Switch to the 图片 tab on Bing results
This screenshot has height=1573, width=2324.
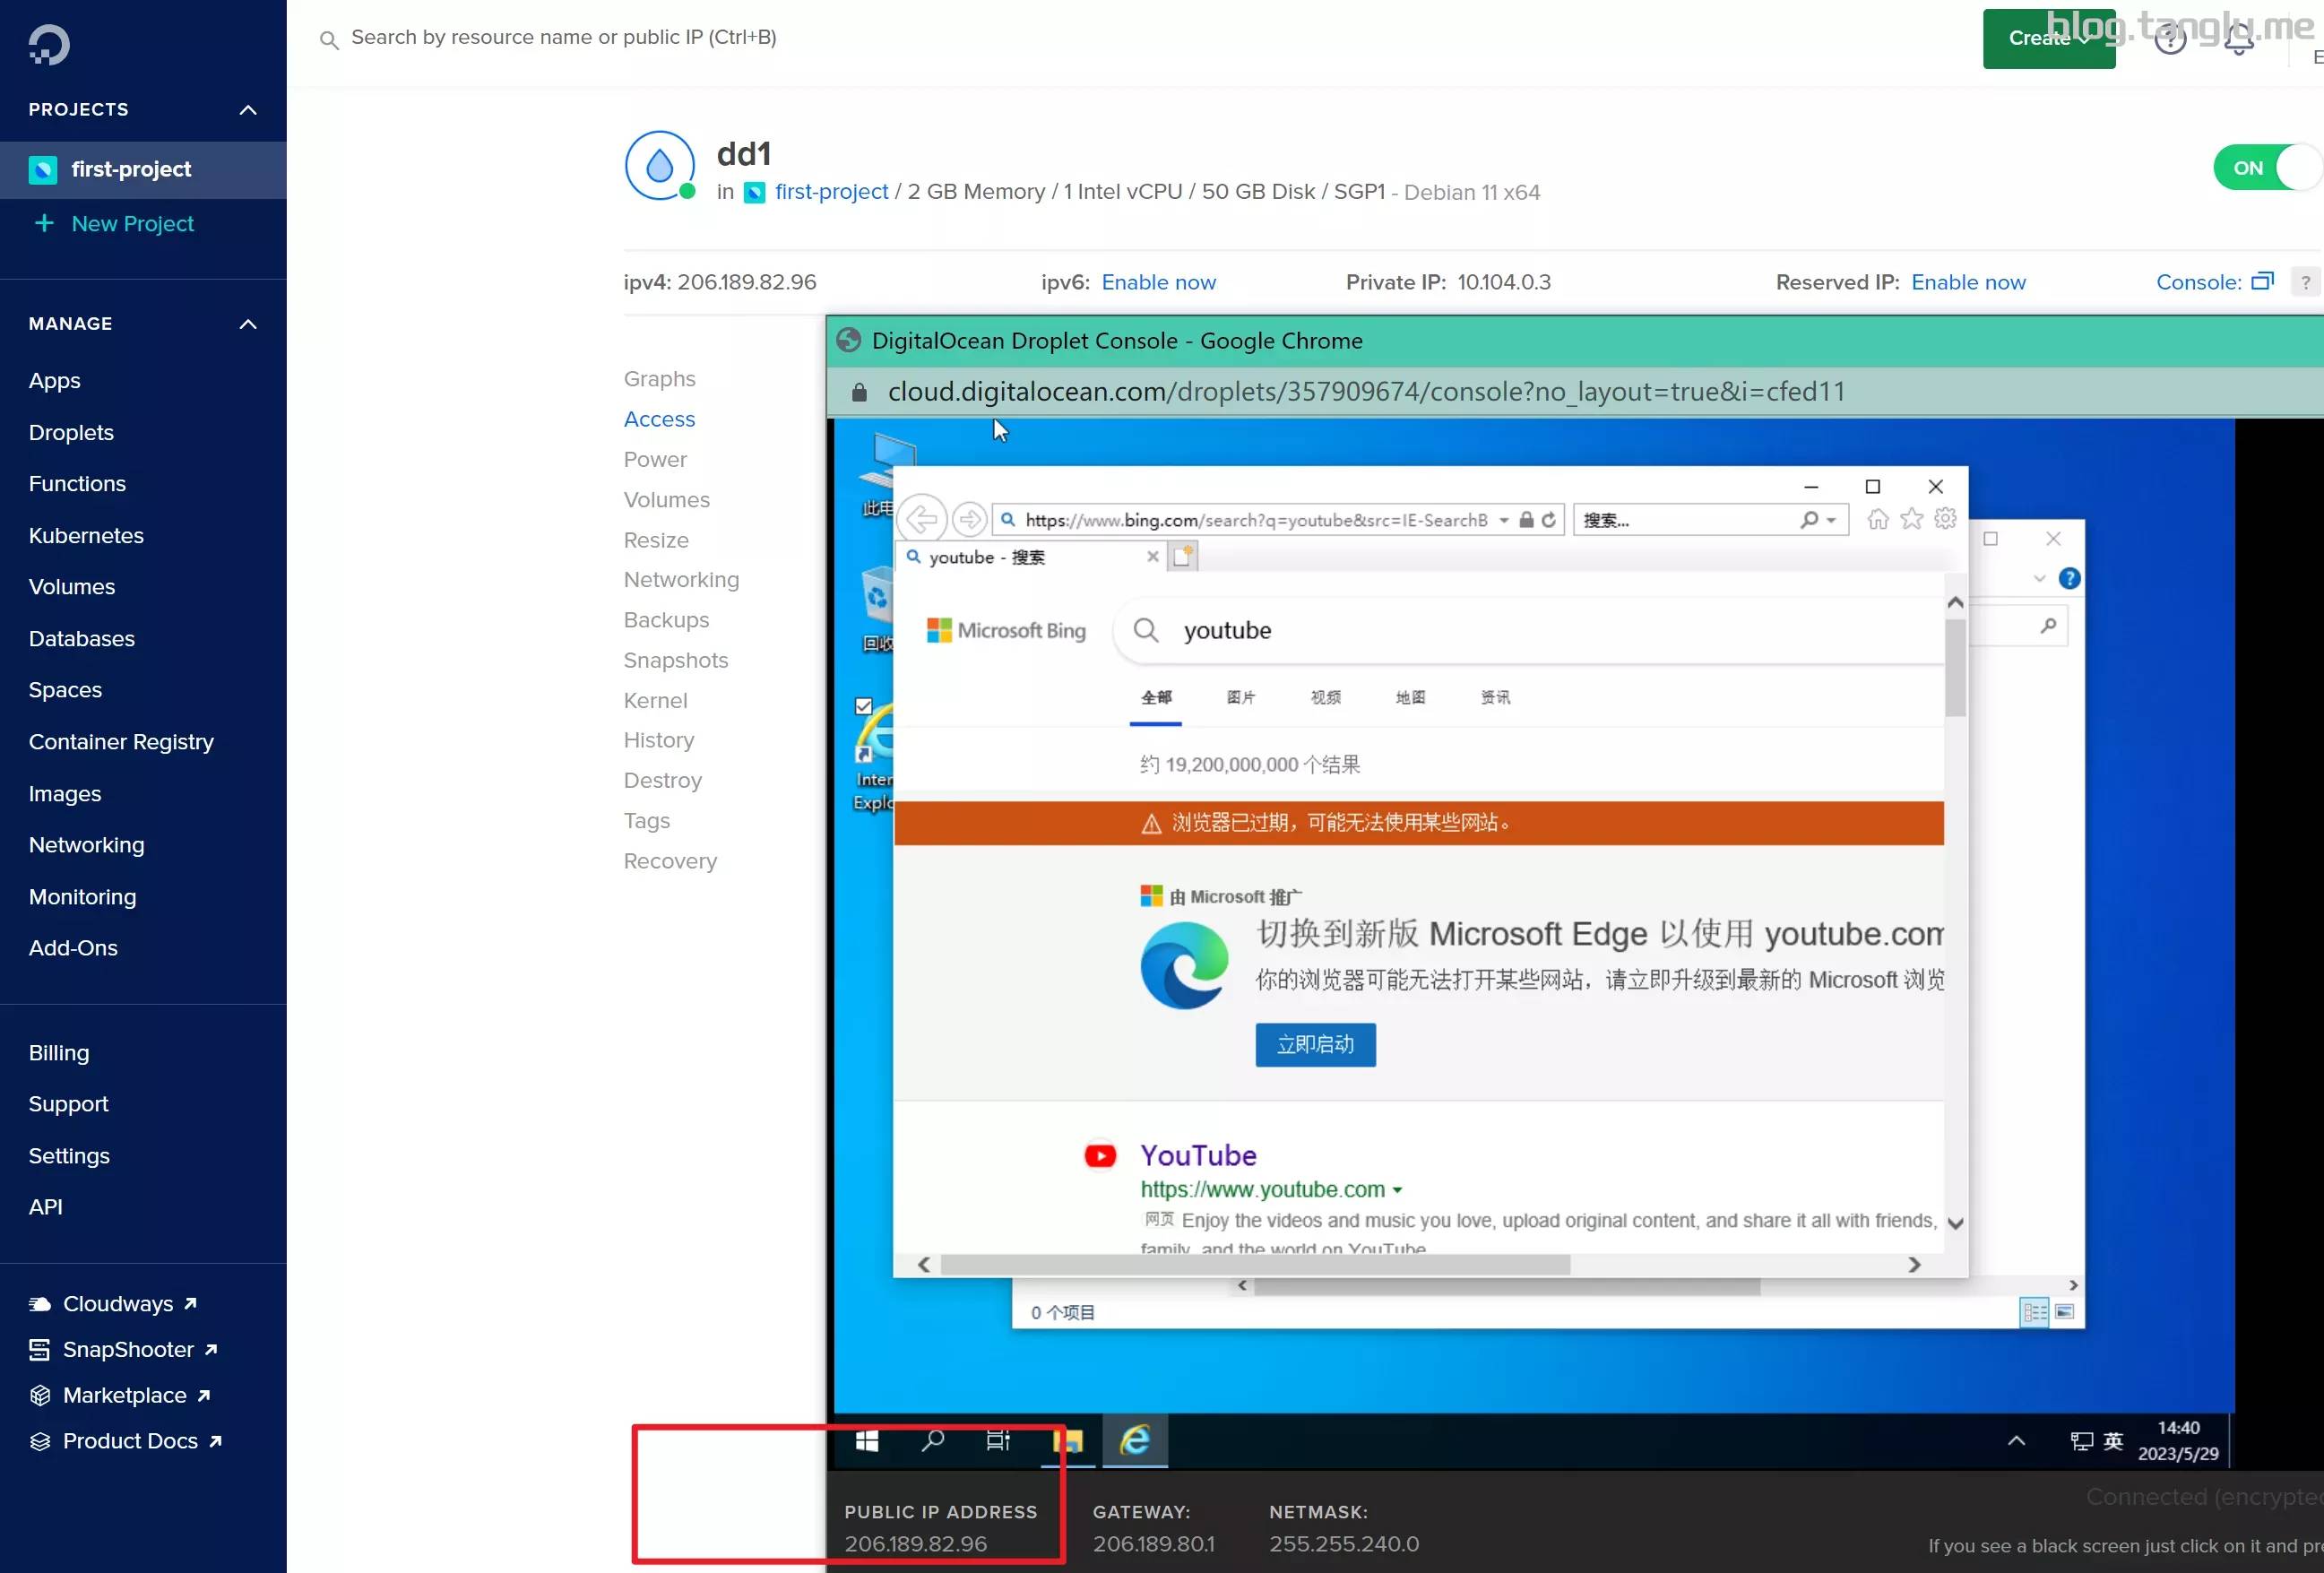[1241, 697]
